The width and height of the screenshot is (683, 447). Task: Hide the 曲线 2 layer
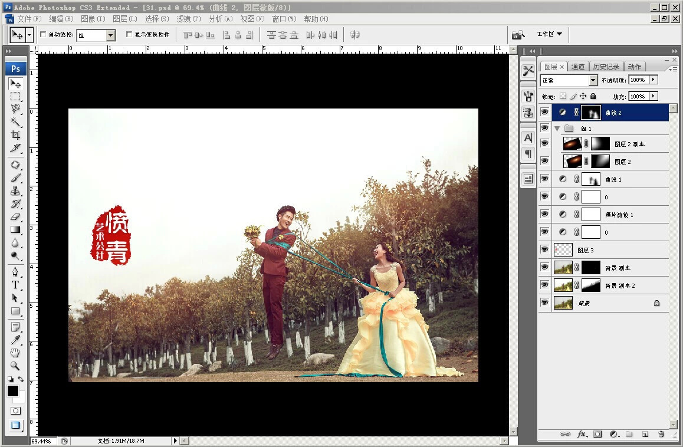tap(544, 112)
